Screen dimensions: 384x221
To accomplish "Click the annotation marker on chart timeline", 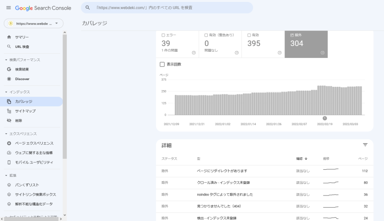I will [324, 118].
